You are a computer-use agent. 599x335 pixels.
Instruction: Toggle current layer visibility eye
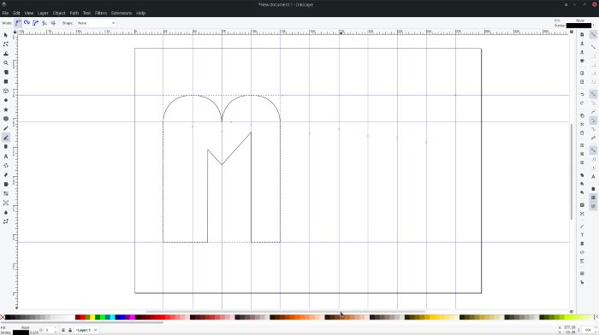(x=63, y=330)
